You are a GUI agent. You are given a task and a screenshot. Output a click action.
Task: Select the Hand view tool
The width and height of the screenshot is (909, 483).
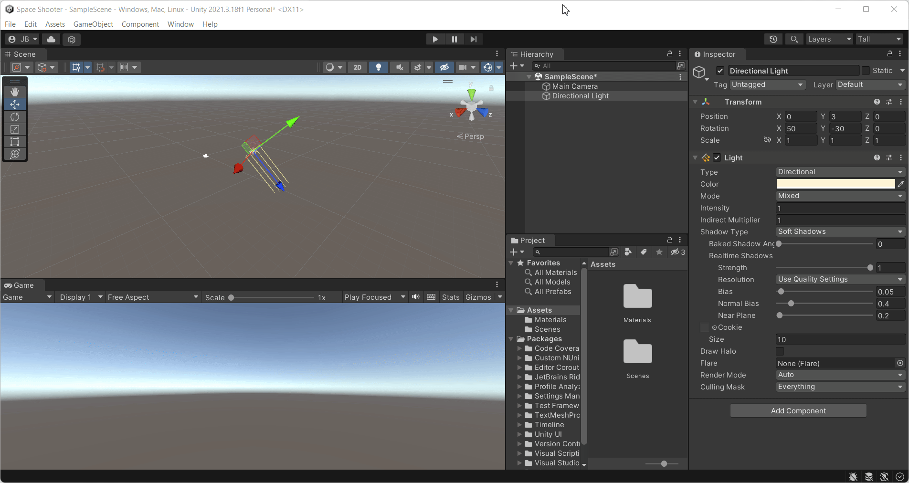(x=15, y=92)
